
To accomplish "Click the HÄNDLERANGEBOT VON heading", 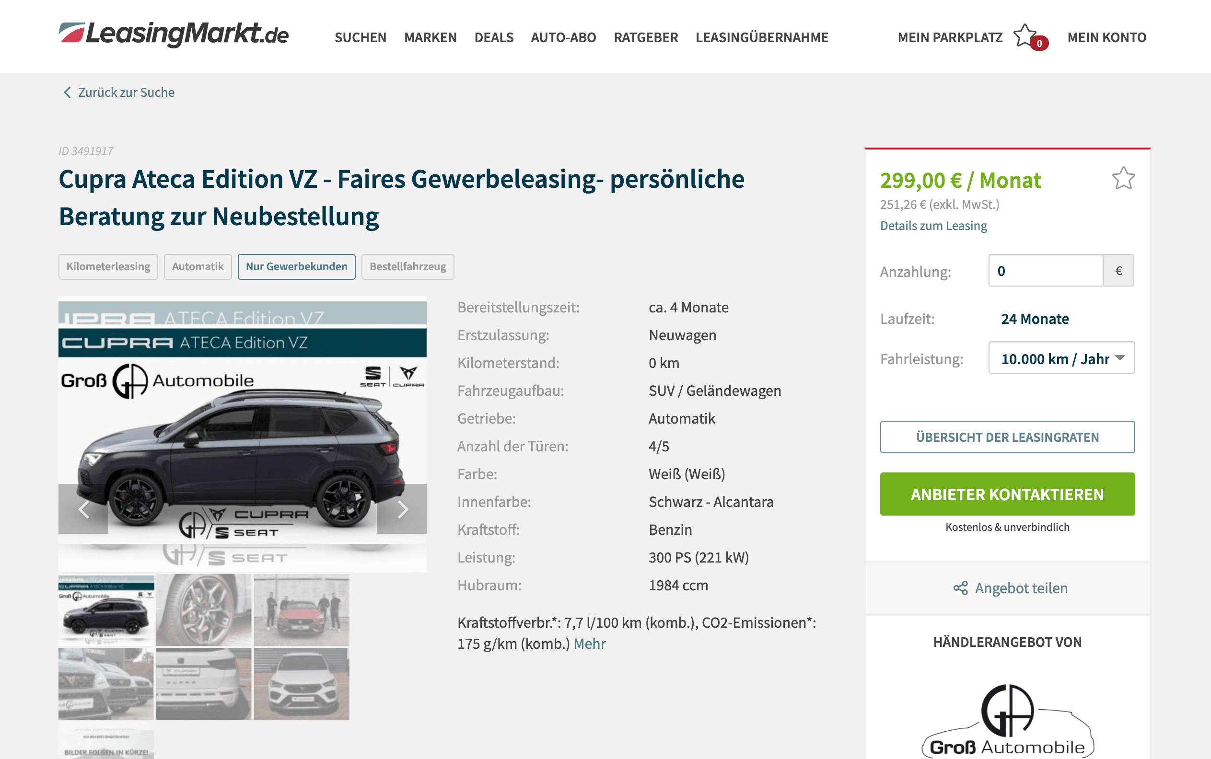I will (x=1007, y=642).
